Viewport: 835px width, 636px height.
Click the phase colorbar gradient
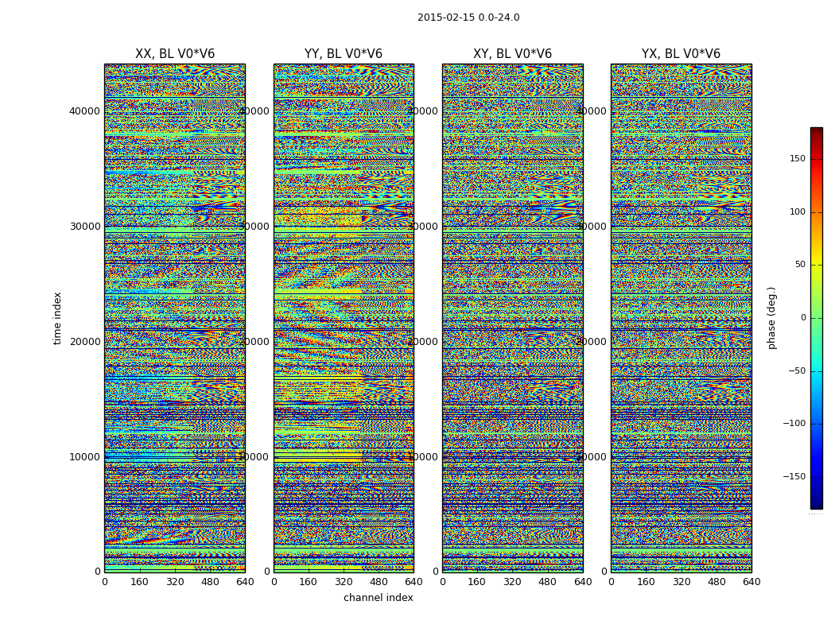pos(817,318)
